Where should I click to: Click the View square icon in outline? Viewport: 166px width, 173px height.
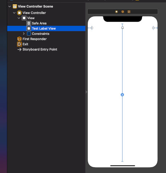24,18
